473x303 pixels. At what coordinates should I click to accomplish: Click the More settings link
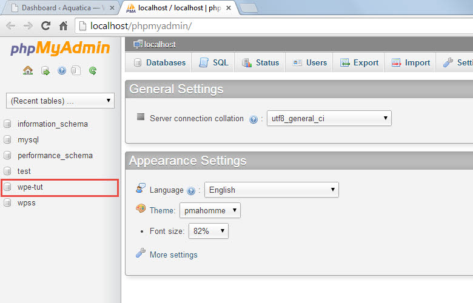(173, 255)
